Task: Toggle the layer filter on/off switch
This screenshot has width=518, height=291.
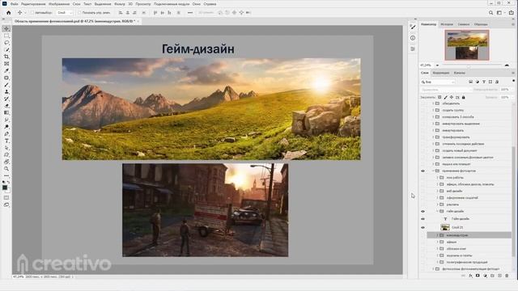Action: pos(513,81)
